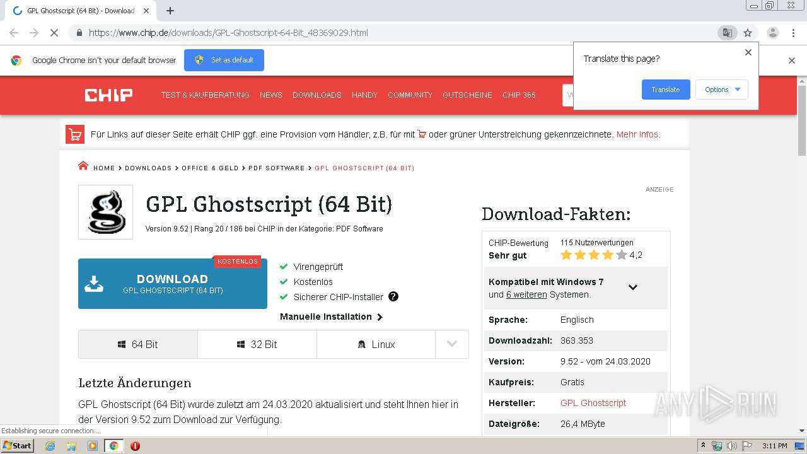Click the home icon in breadcrumb

tap(83, 166)
